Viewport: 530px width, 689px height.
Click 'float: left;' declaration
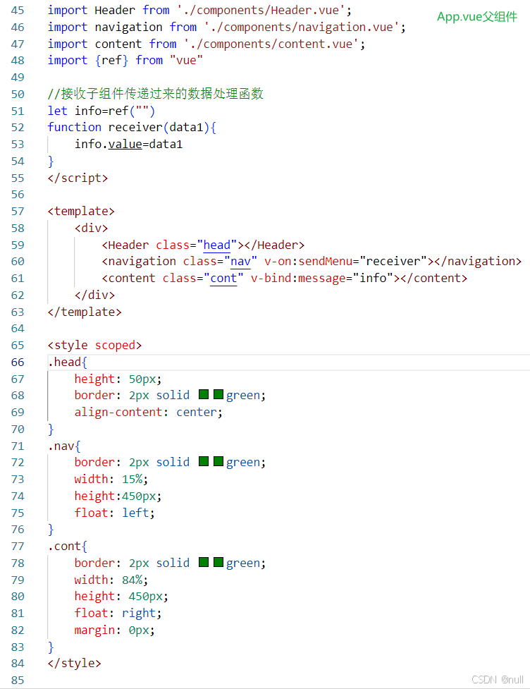point(115,513)
